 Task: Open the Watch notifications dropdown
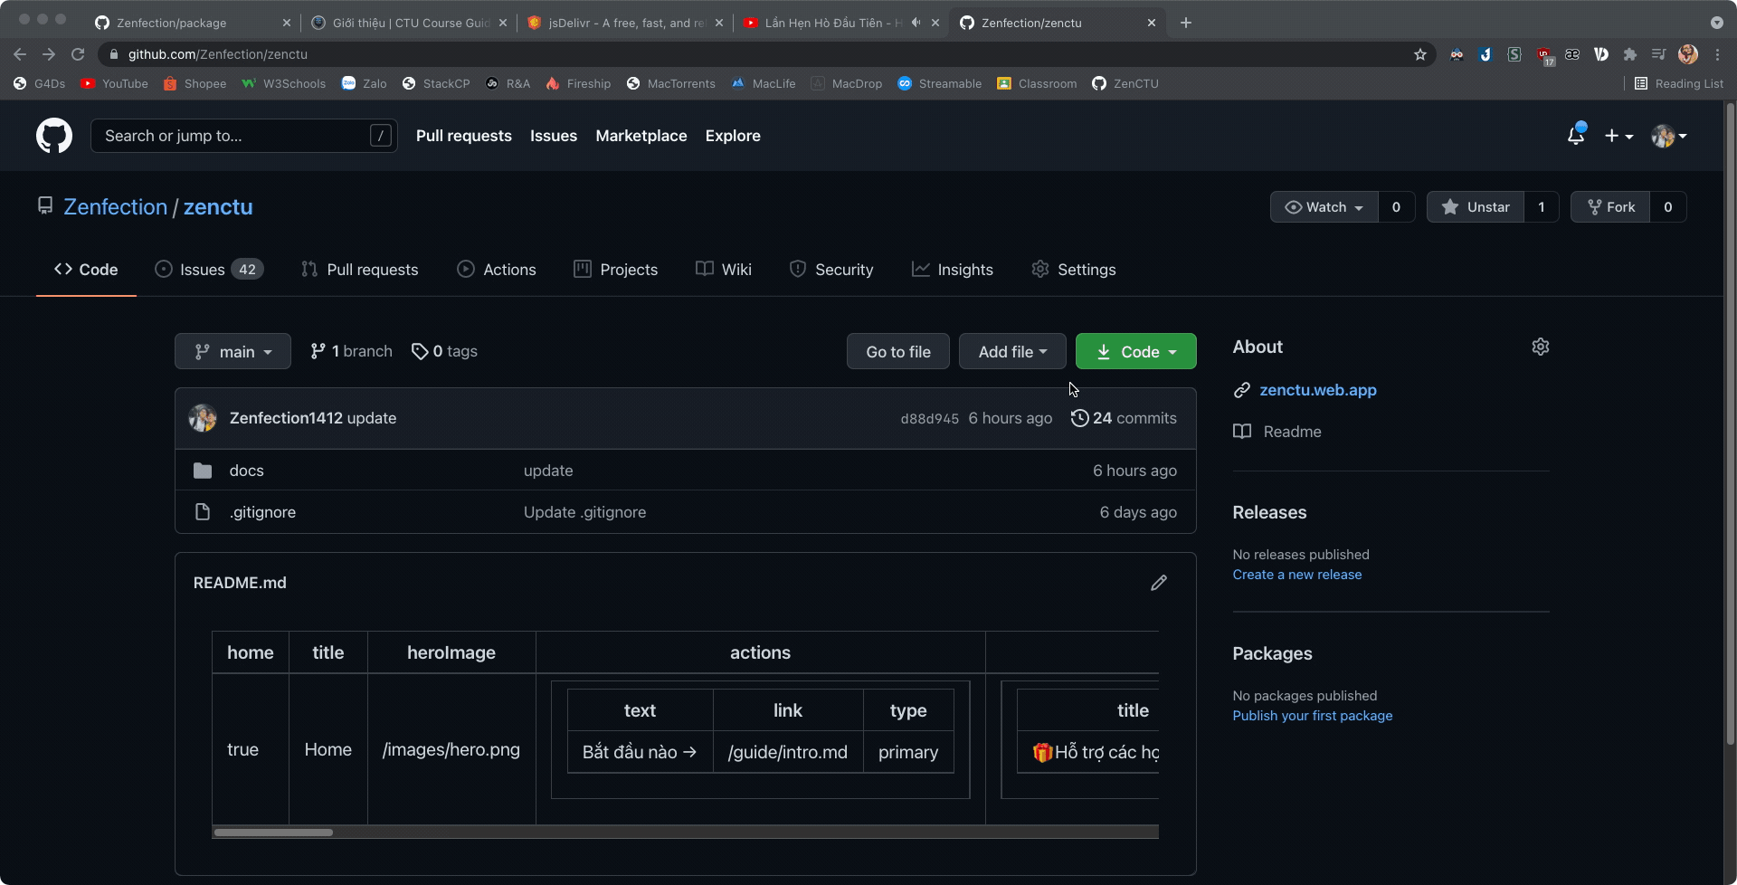point(1324,207)
